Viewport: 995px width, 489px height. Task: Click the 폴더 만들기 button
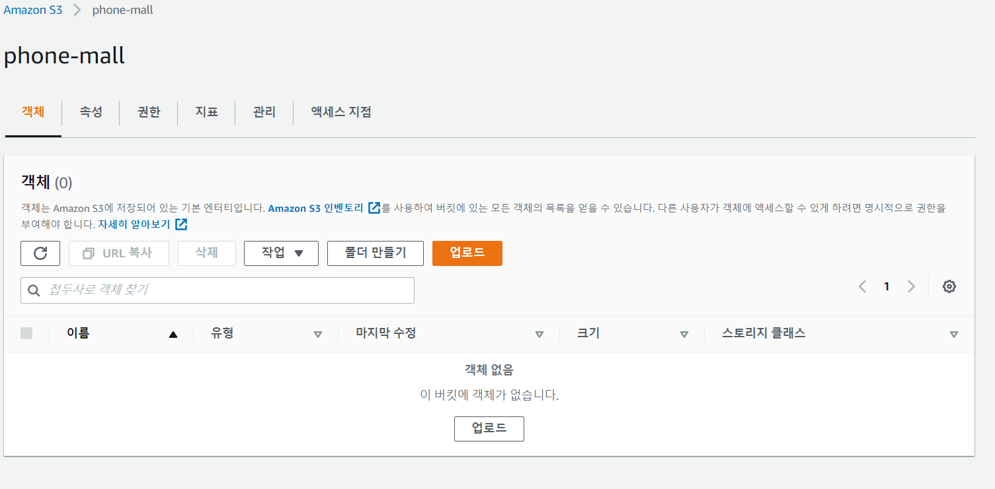[376, 253]
